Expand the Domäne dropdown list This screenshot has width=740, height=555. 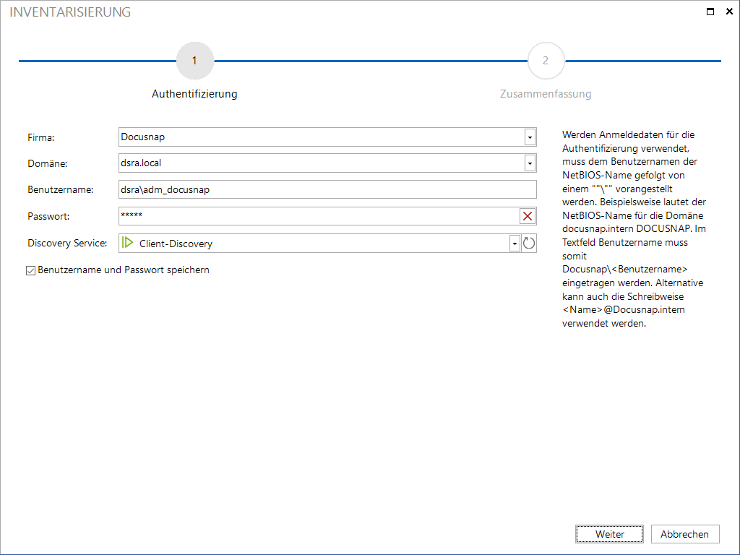[530, 163]
